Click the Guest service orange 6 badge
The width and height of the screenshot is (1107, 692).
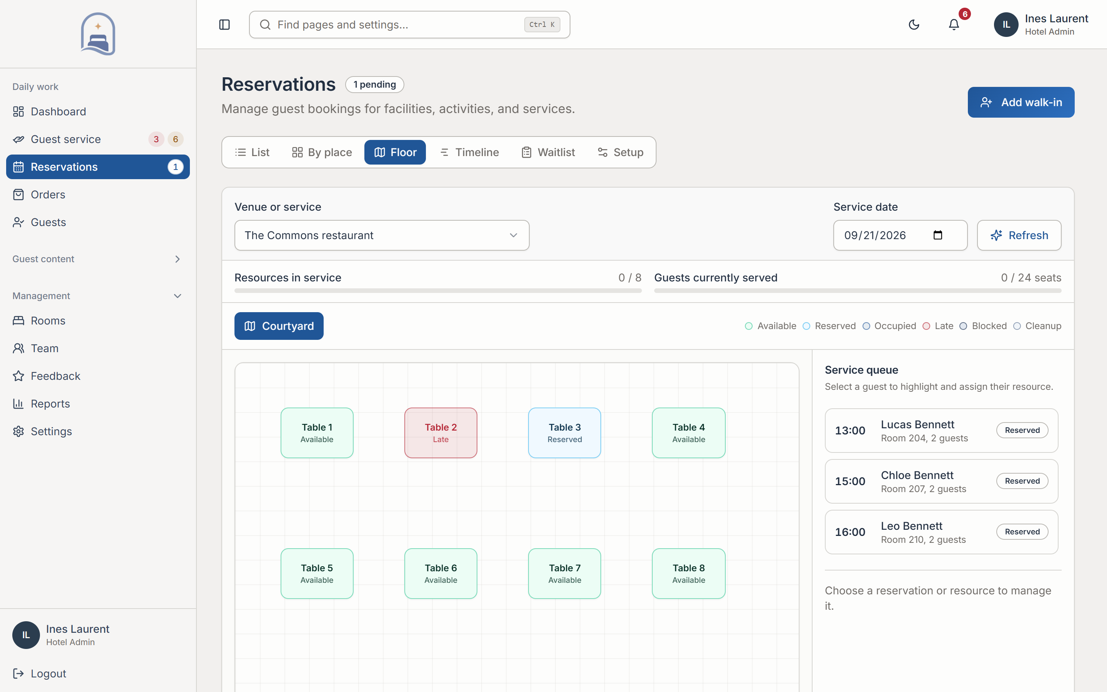pyautogui.click(x=175, y=139)
